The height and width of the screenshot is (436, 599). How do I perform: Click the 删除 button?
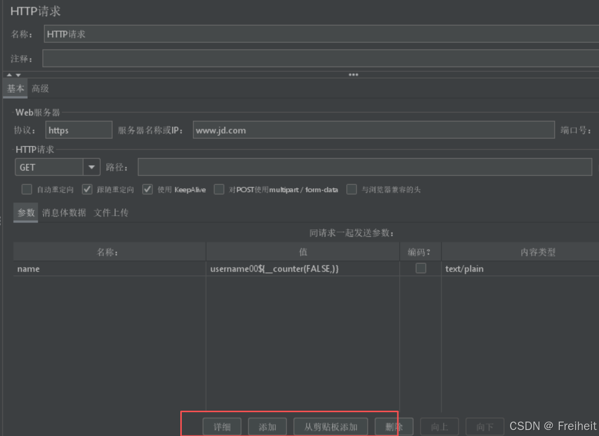(394, 427)
